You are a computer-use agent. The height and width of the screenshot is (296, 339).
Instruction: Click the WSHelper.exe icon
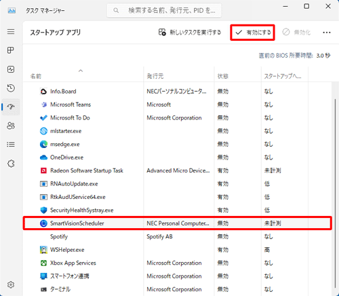point(43,250)
